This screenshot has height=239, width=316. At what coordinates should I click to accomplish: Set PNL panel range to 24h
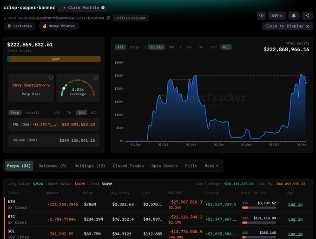pyautogui.click(x=56, y=113)
